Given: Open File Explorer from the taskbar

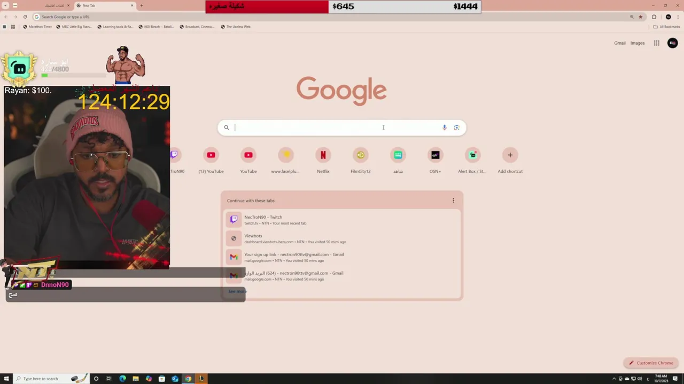Looking at the screenshot, I should pyautogui.click(x=136, y=379).
